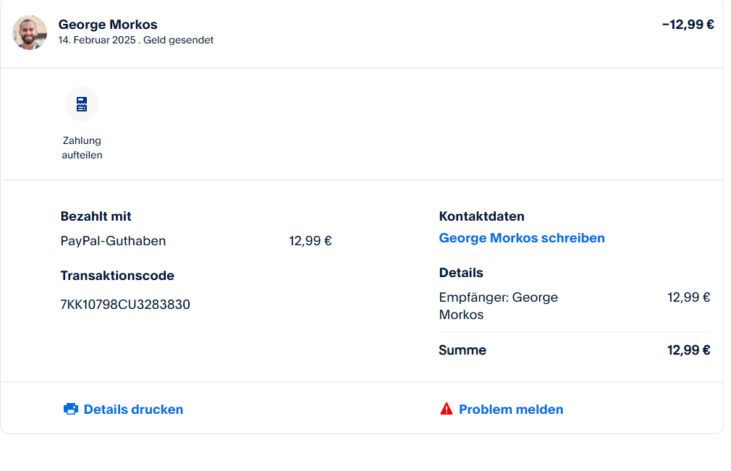Open George Morkos profile photo
Viewport: 731px width, 471px height.
click(x=30, y=33)
